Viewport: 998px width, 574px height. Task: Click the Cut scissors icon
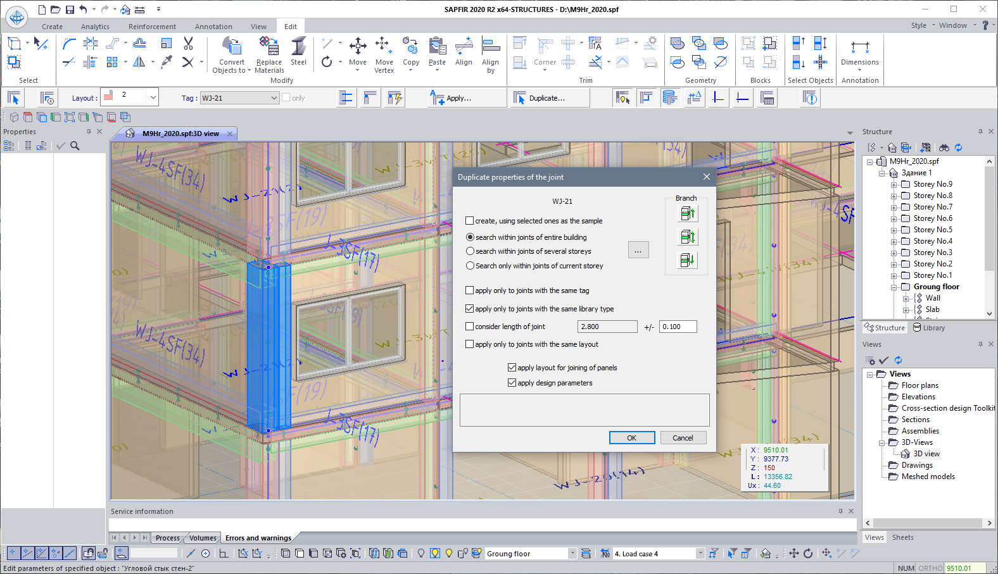click(x=188, y=44)
